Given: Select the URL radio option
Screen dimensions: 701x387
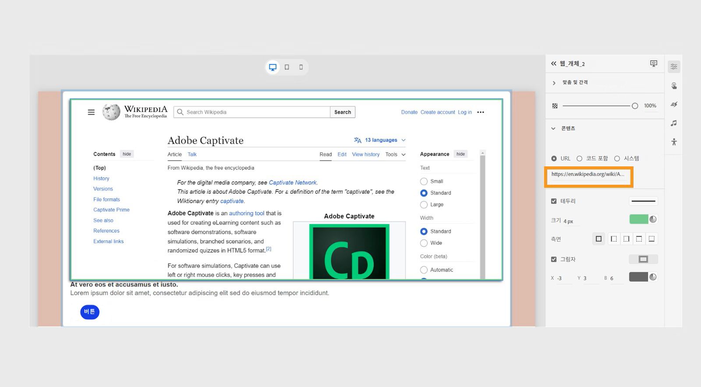Looking at the screenshot, I should (554, 158).
